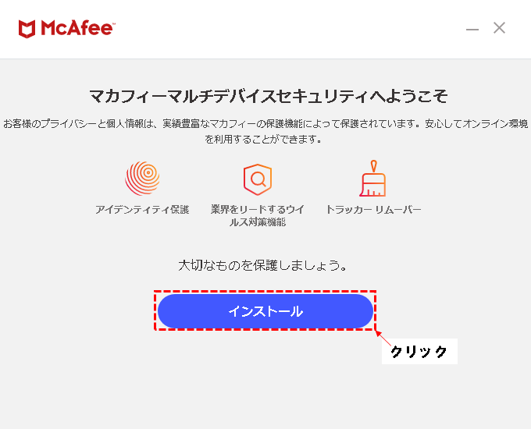Select the トラッカー リムーバー label
531x429 pixels.
(373, 209)
